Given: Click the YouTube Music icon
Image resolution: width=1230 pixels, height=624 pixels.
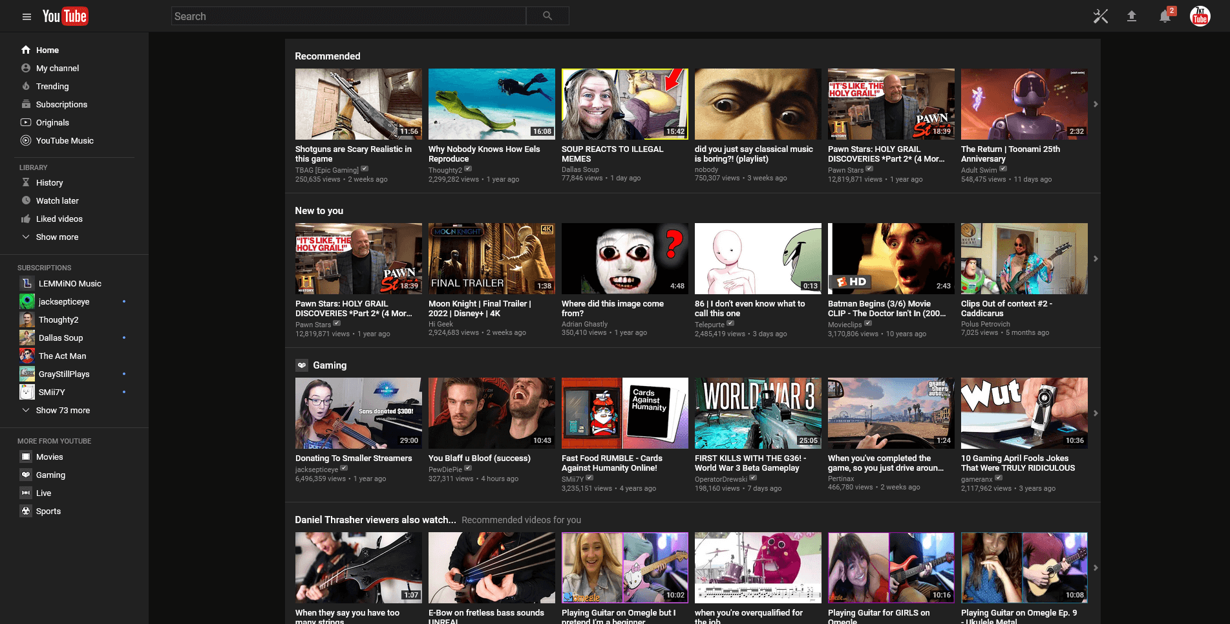Looking at the screenshot, I should pyautogui.click(x=26, y=140).
